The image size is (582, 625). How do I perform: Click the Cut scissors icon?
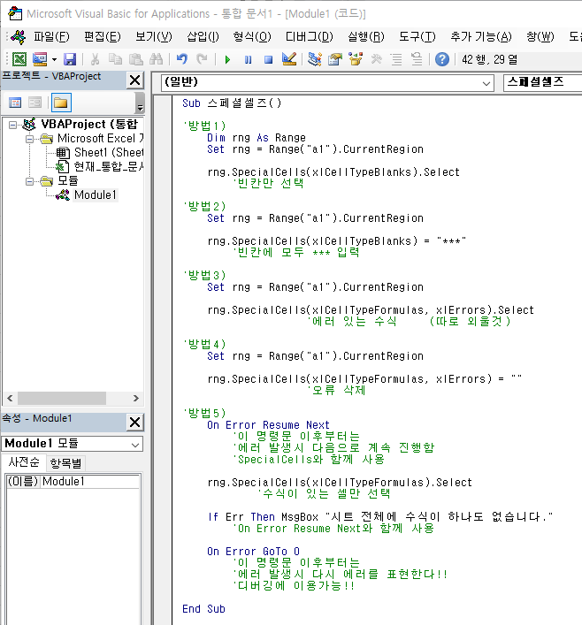[95, 59]
